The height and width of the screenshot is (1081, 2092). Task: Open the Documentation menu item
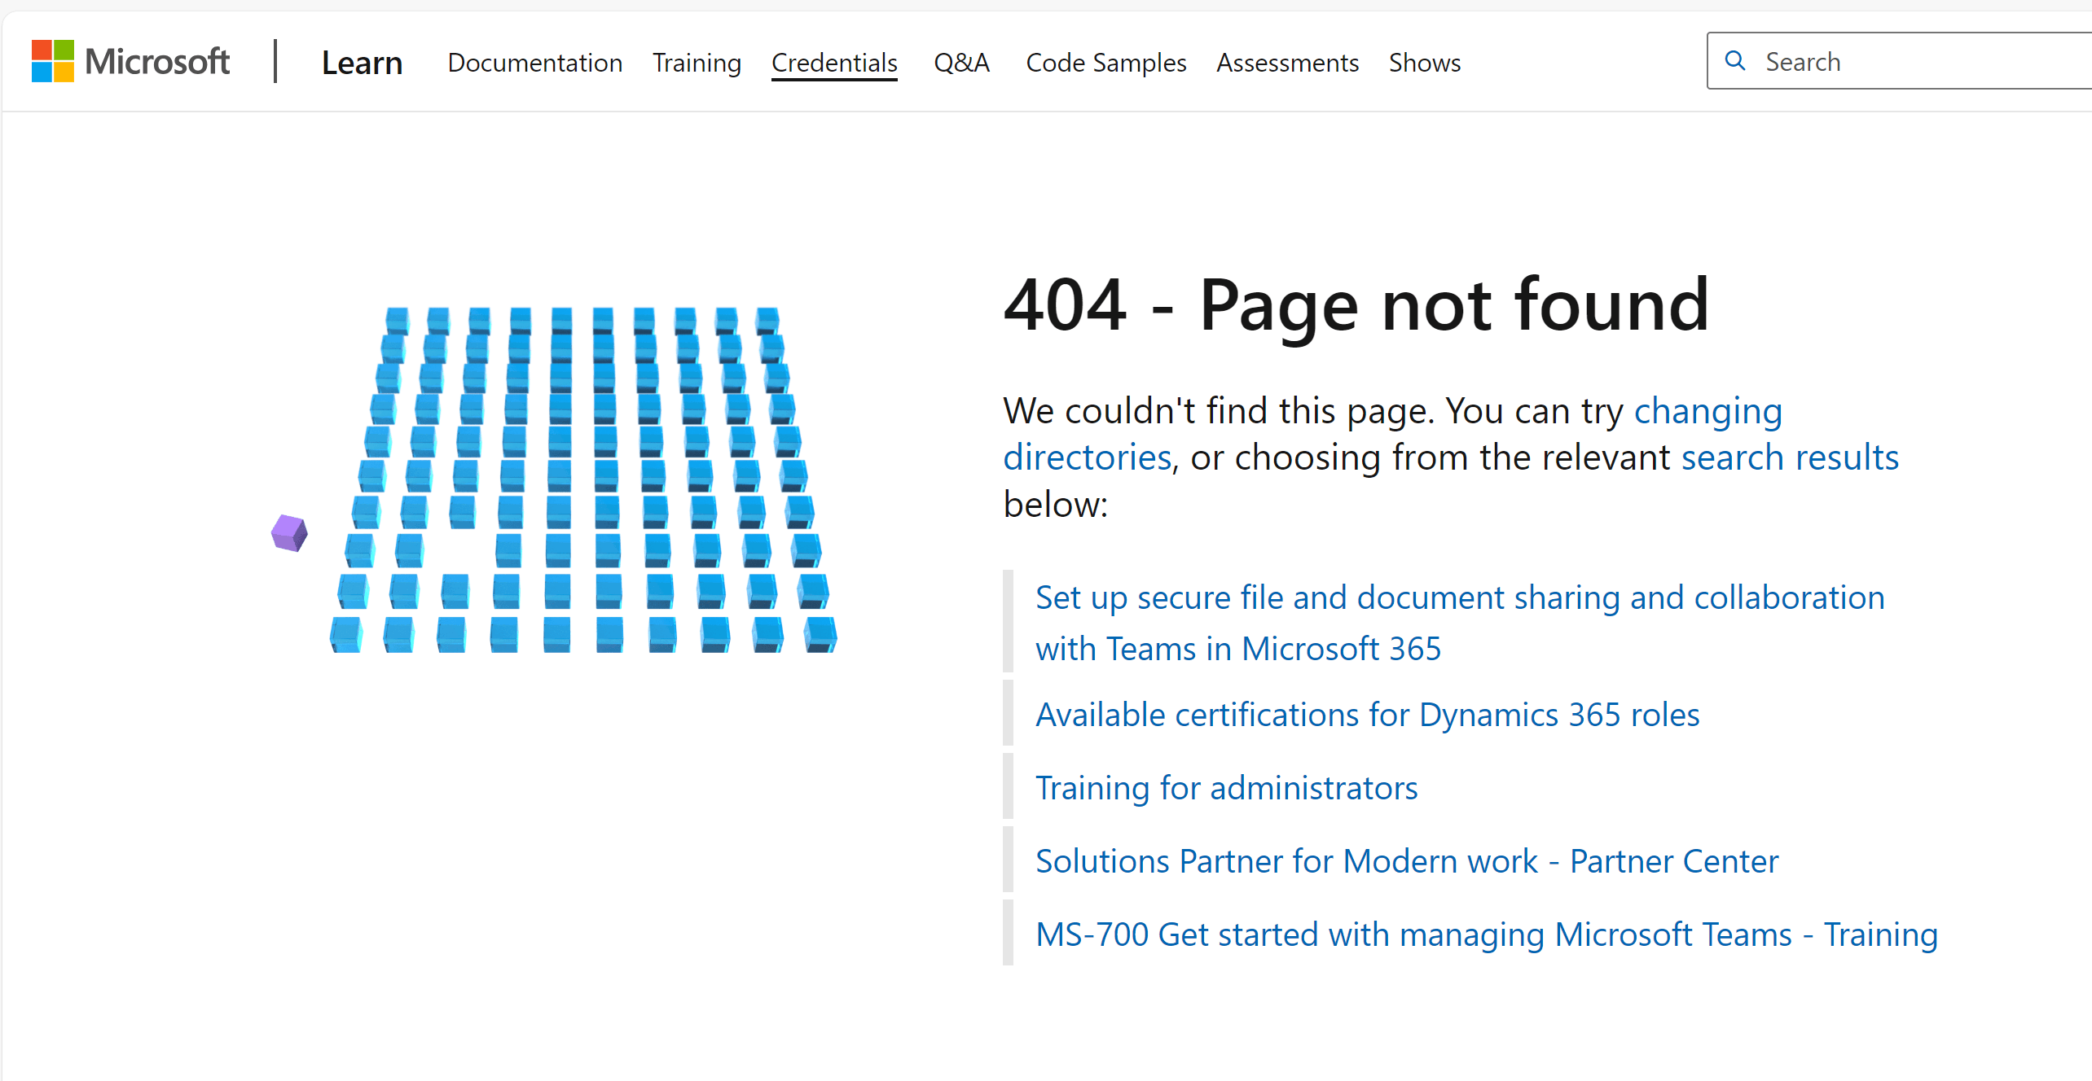tap(534, 63)
